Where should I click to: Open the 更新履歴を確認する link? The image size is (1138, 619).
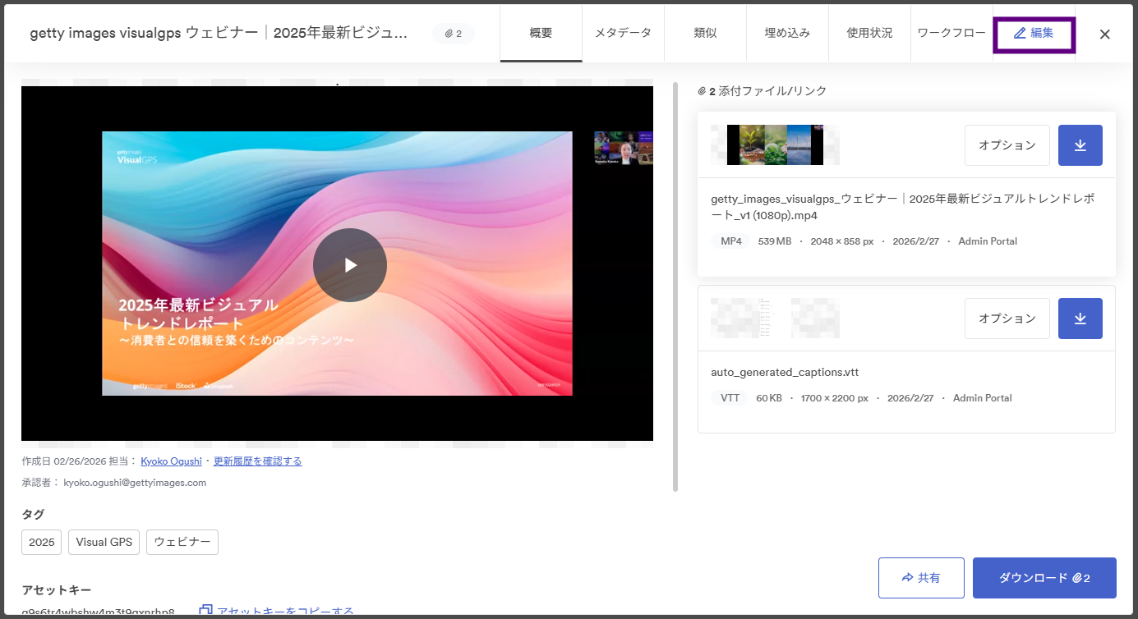257,461
